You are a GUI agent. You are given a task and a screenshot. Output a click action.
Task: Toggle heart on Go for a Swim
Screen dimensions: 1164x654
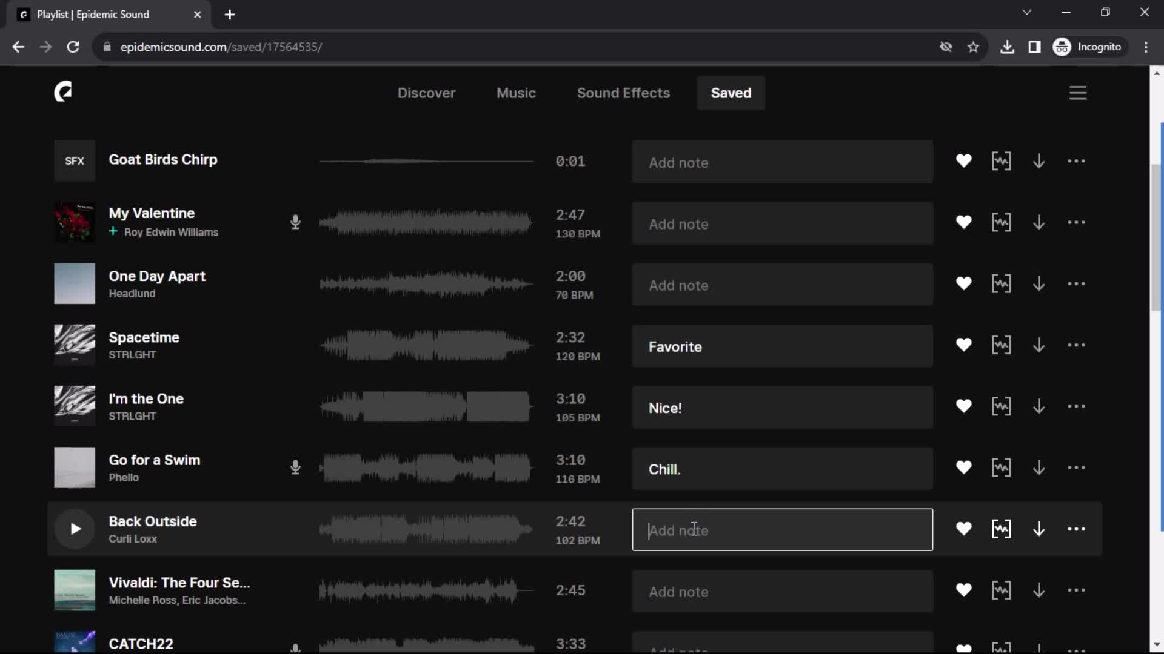pos(963,467)
